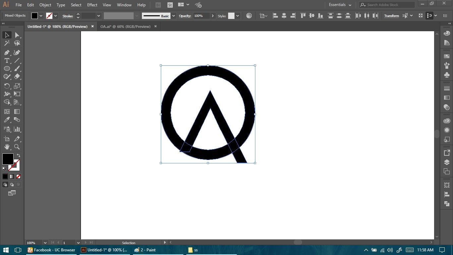Expand the Opacity value arrow
Image resolution: width=453 pixels, height=255 pixels.
213,16
